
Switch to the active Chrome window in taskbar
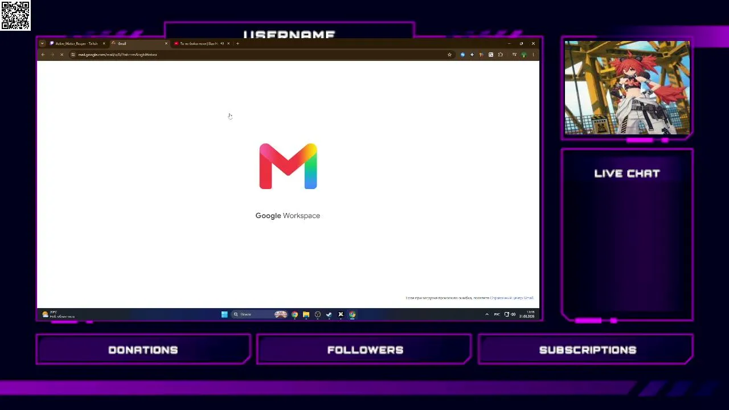point(353,314)
